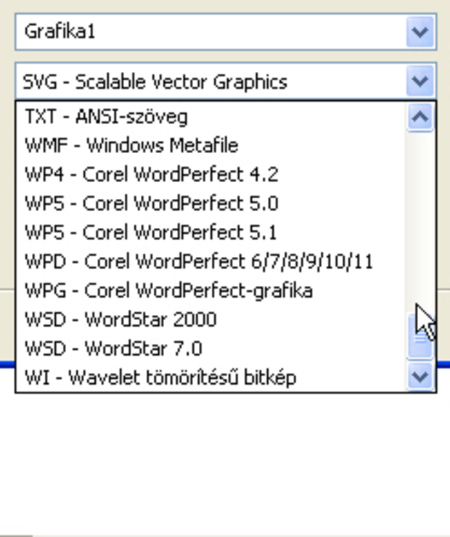Click the empty scrollbar track above the thumb
The image size is (450, 537).
[x=420, y=223]
